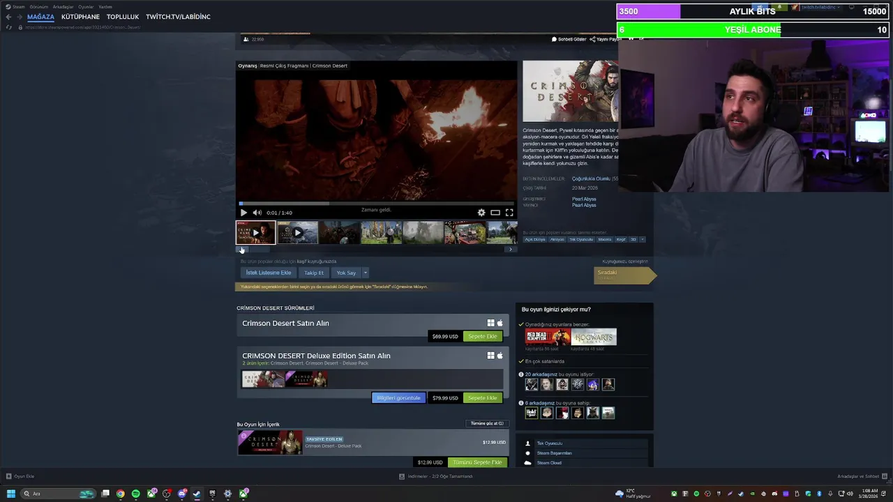Open the MAĞAZA tab
Screen dimensions: 893x502
40,17
